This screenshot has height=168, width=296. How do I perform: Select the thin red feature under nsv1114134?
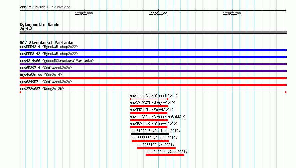(149, 99)
